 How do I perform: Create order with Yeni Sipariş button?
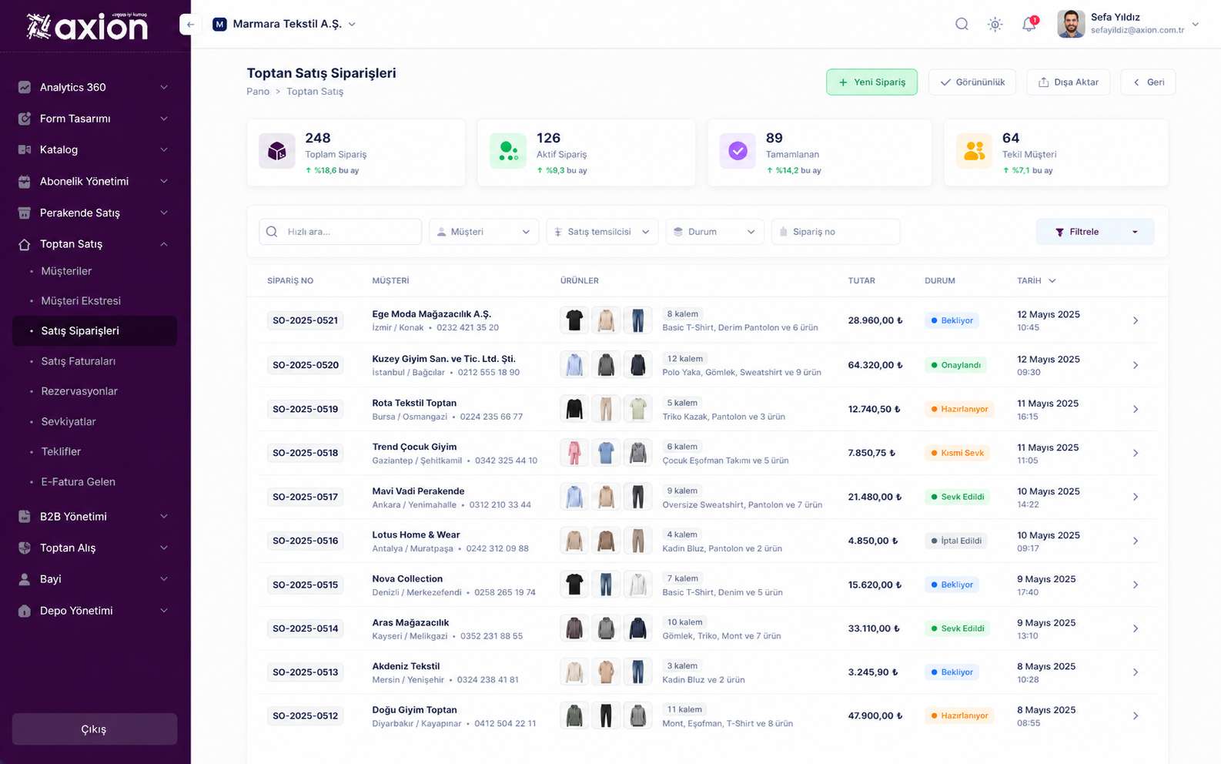[871, 82]
